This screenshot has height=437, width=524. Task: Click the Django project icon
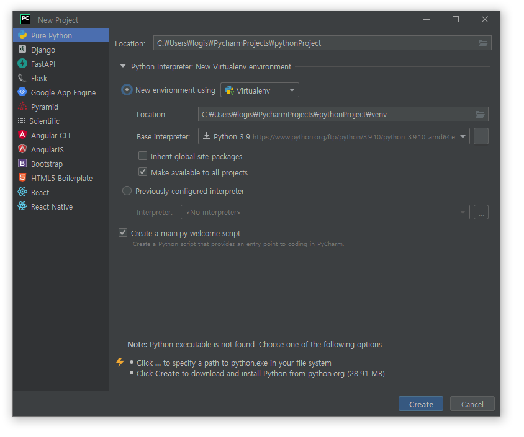coord(22,50)
